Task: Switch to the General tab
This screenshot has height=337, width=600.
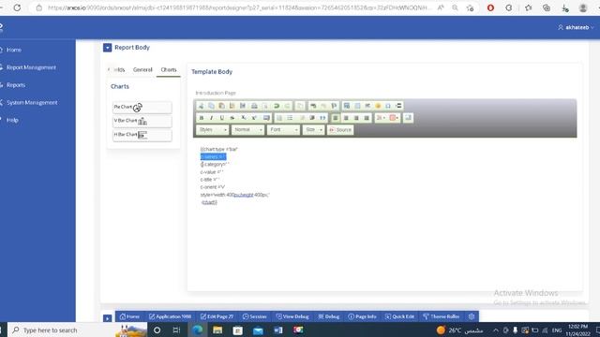Action: pos(142,69)
